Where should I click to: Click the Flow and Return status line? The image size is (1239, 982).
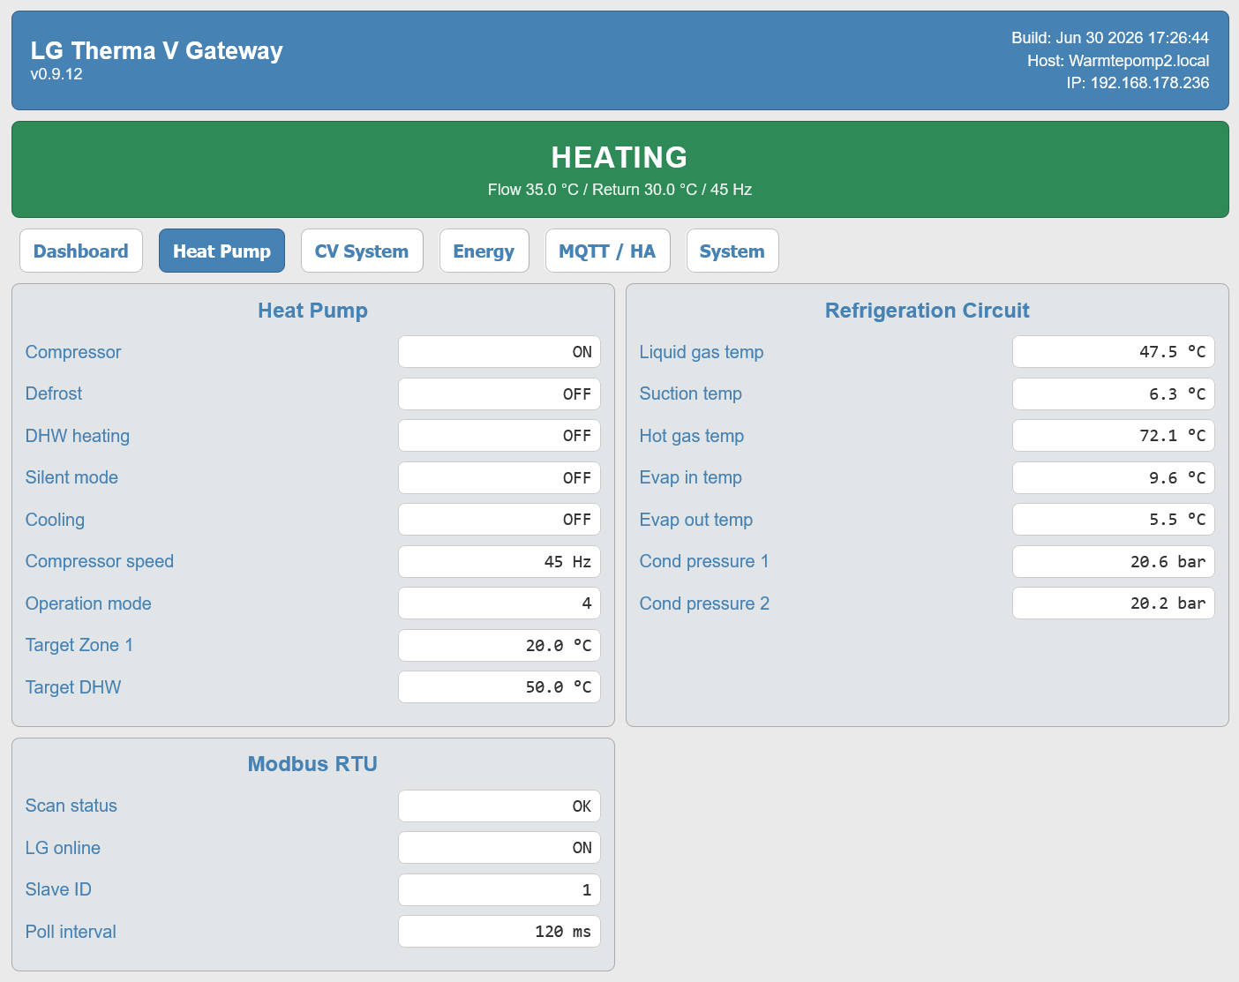[619, 190]
